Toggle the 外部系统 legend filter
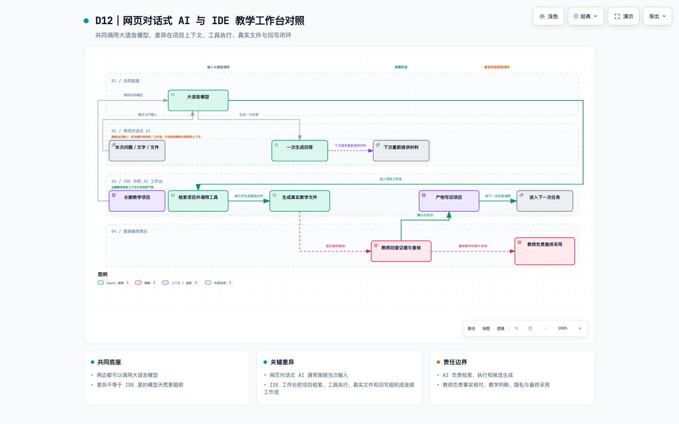This screenshot has height=424, width=679. click(x=219, y=283)
